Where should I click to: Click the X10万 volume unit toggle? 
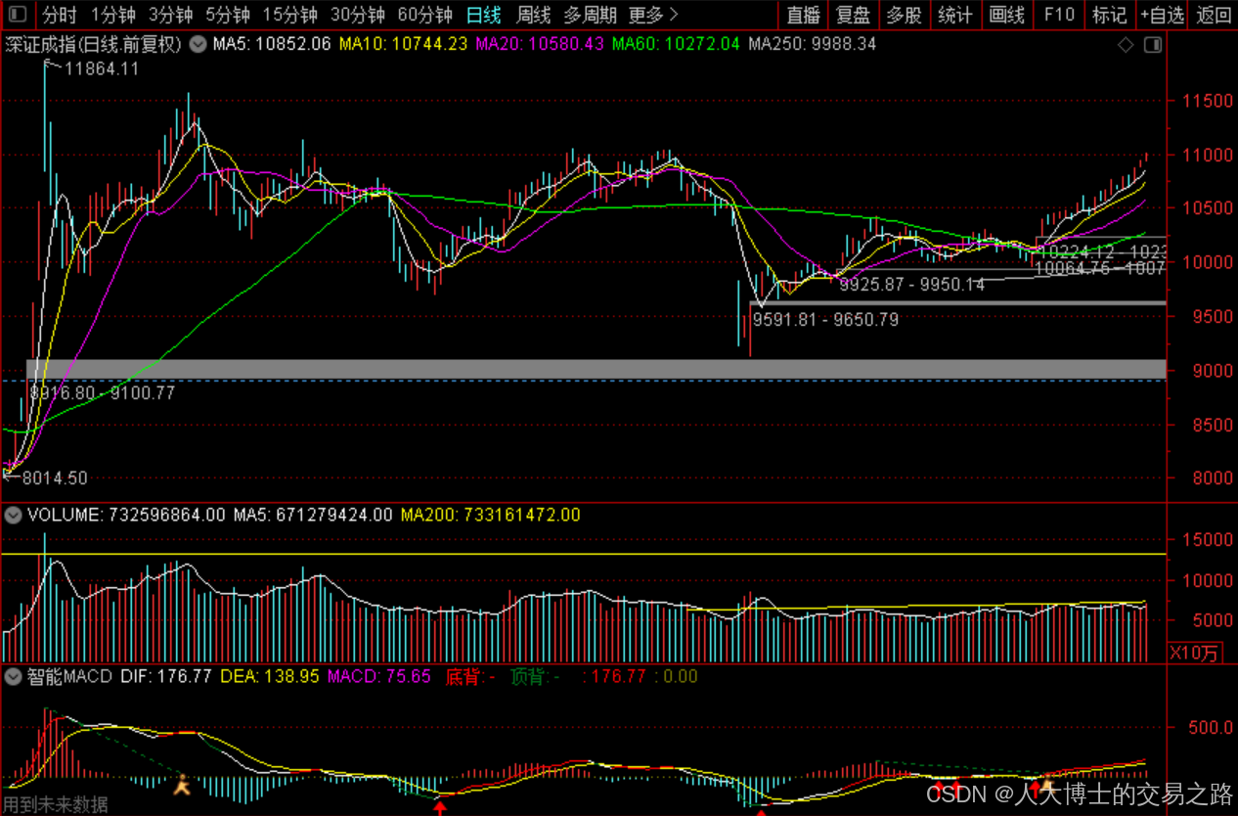[x=1195, y=652]
